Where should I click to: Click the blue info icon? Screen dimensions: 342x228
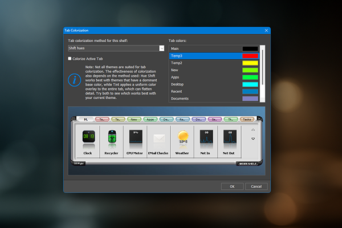pos(74,80)
